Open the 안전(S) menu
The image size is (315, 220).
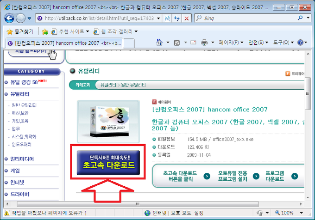(258, 43)
